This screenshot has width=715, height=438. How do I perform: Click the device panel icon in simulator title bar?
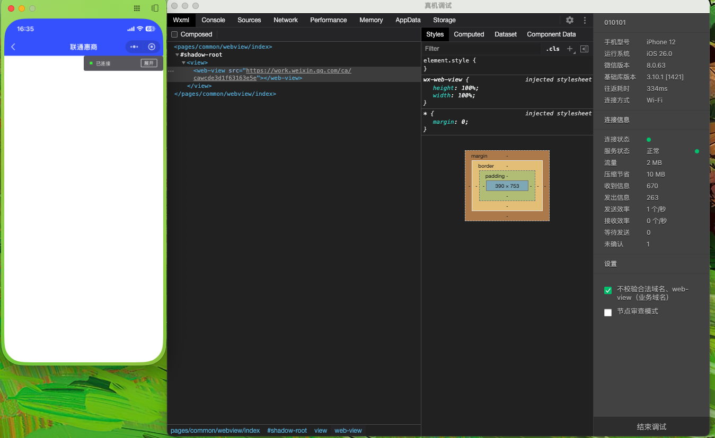[155, 8]
